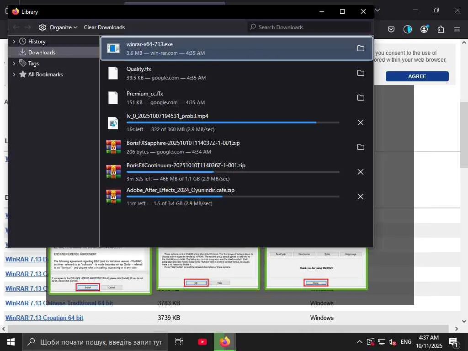Open containing folder for Quality.ffx
The width and height of the screenshot is (468, 351).
361,73
